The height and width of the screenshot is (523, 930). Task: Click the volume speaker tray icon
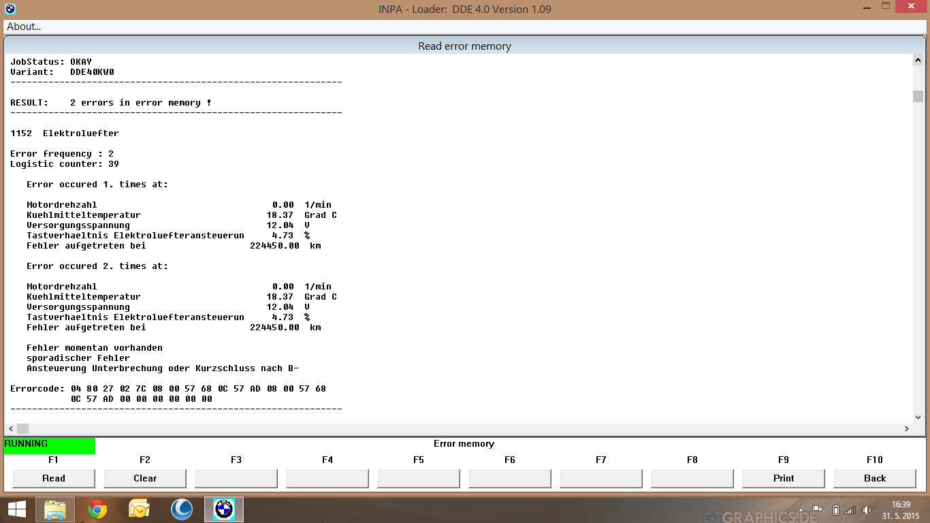pyautogui.click(x=867, y=509)
